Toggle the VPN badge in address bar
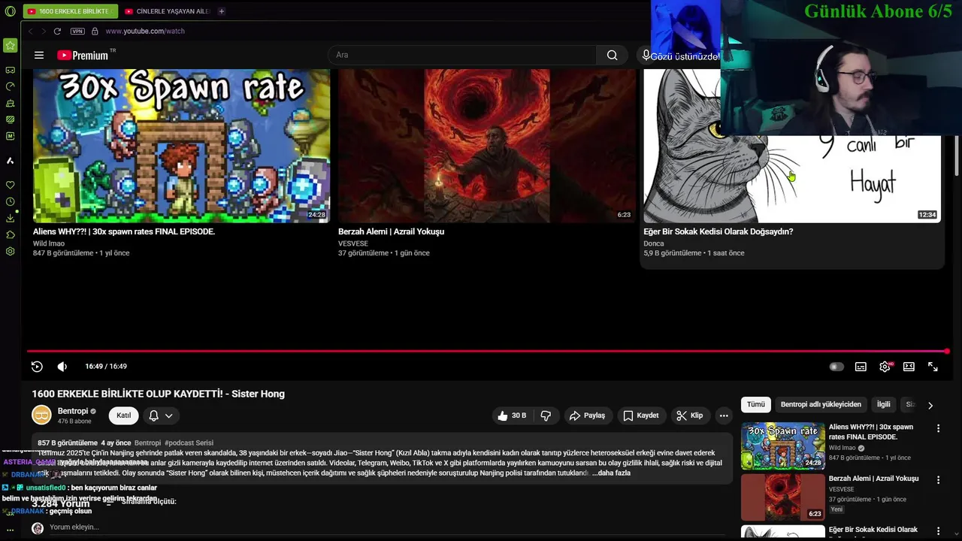Viewport: 962px width, 541px height. pos(77,31)
